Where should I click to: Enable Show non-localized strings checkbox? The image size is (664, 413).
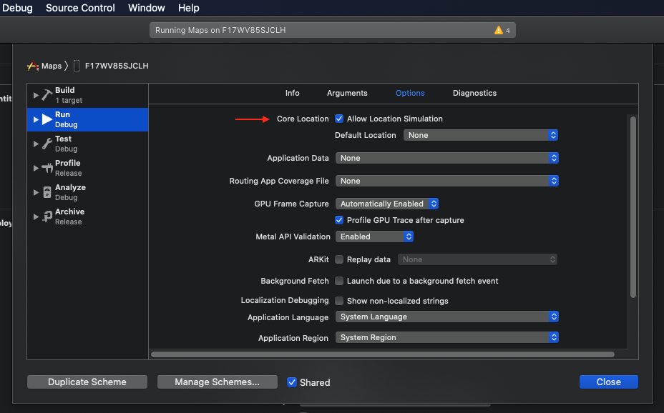pos(339,301)
